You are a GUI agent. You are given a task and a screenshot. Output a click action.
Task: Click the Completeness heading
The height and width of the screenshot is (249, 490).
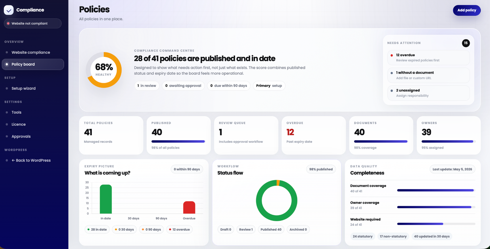[x=367, y=173]
